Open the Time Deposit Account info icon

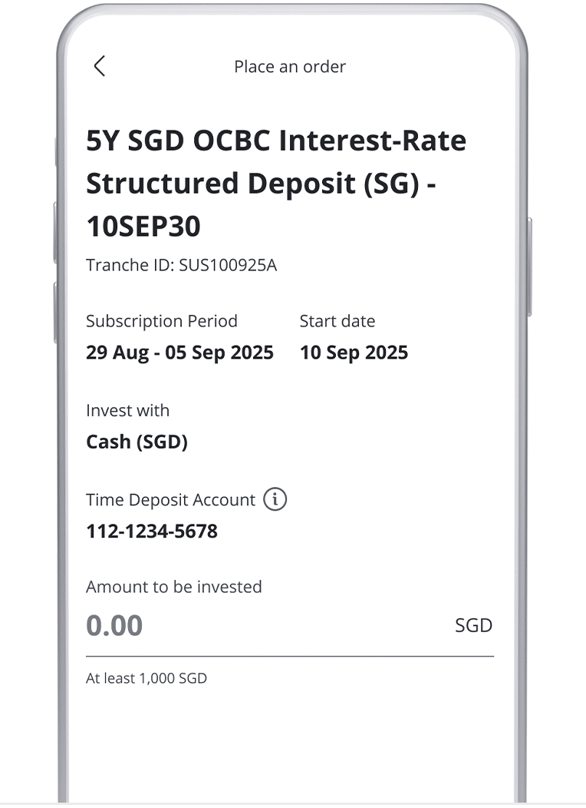pyautogui.click(x=275, y=500)
